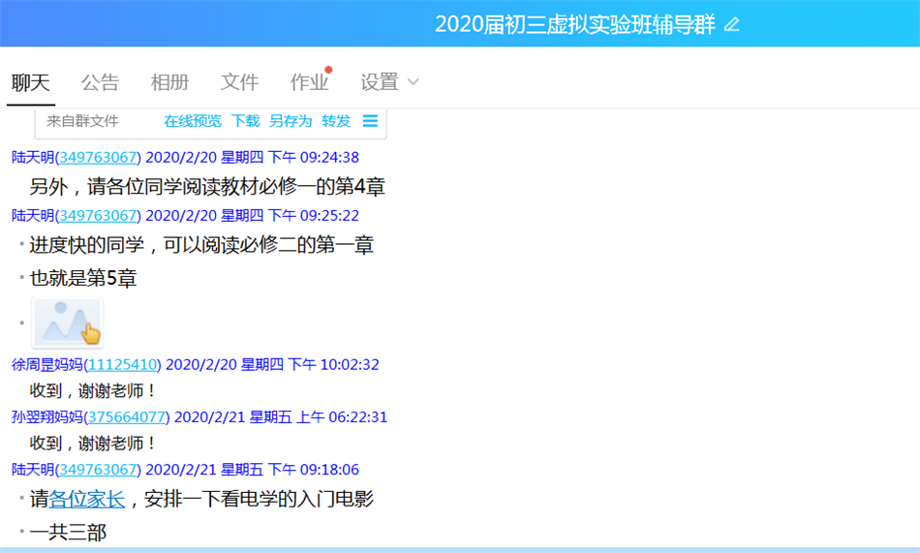Choose 另存为 for the group file

click(291, 121)
